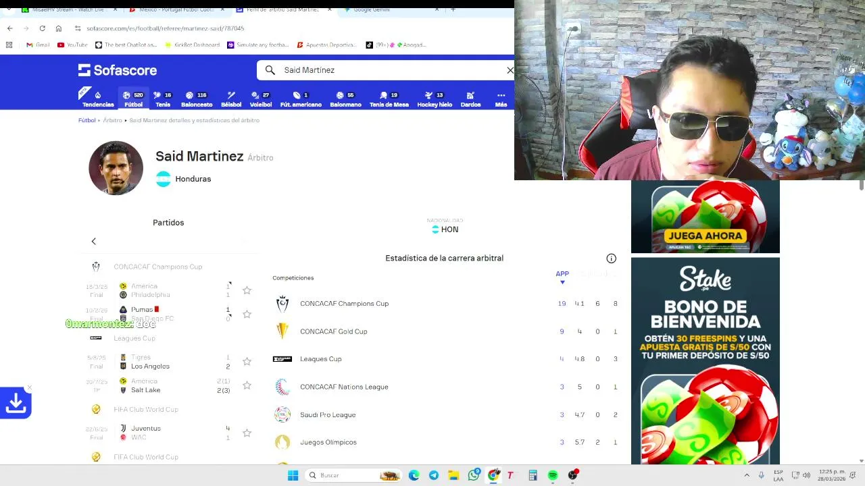Screen dimensions: 865x486
Task: Click the JUEGA AHORA ad button
Action: tap(705, 236)
